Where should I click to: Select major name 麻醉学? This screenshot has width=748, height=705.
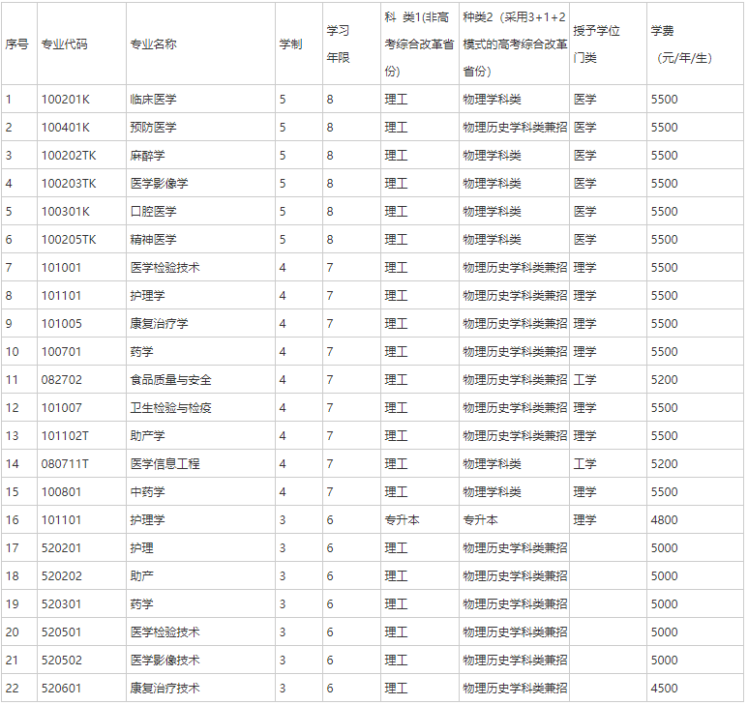tap(147, 156)
